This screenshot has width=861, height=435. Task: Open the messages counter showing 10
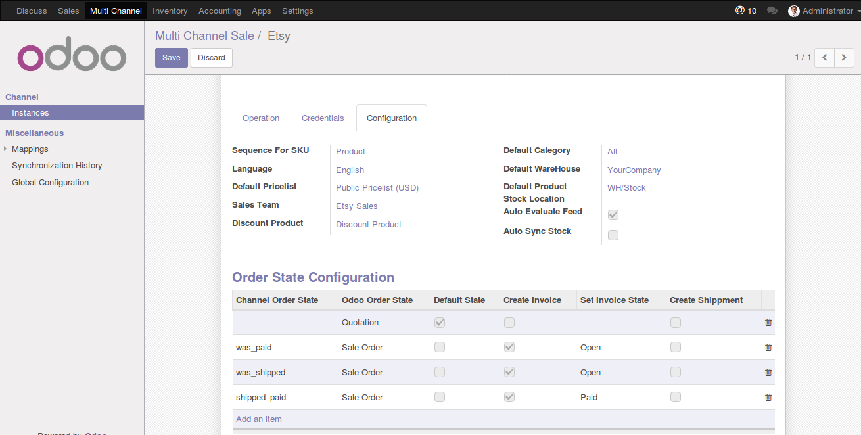pos(746,11)
